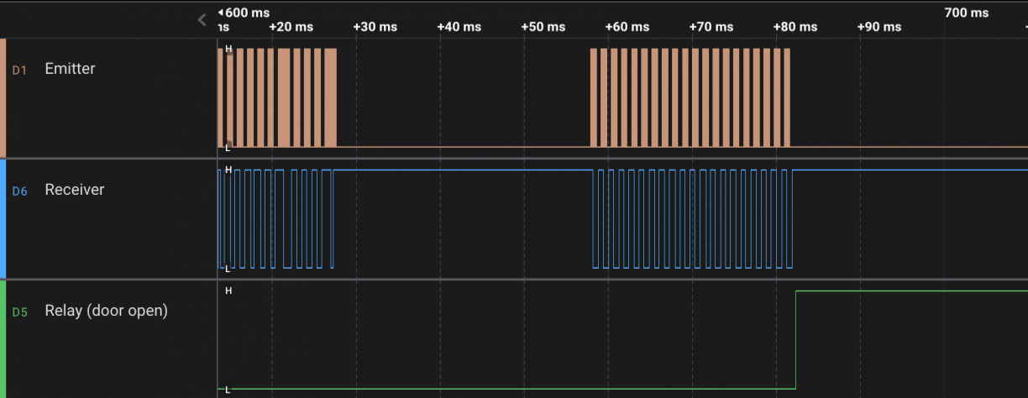This screenshot has height=398, width=1028.
Task: Click the 600 ms label on the time ruler
Action: pos(247,13)
